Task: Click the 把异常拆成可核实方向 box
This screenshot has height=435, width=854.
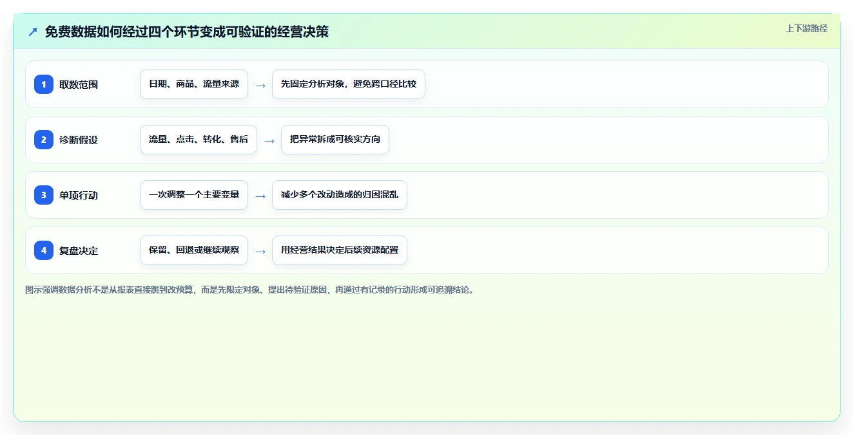Action: pyautogui.click(x=335, y=140)
